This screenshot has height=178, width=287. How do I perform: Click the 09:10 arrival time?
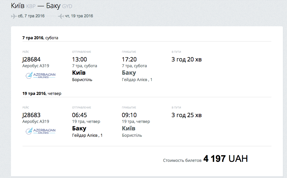[129, 115]
